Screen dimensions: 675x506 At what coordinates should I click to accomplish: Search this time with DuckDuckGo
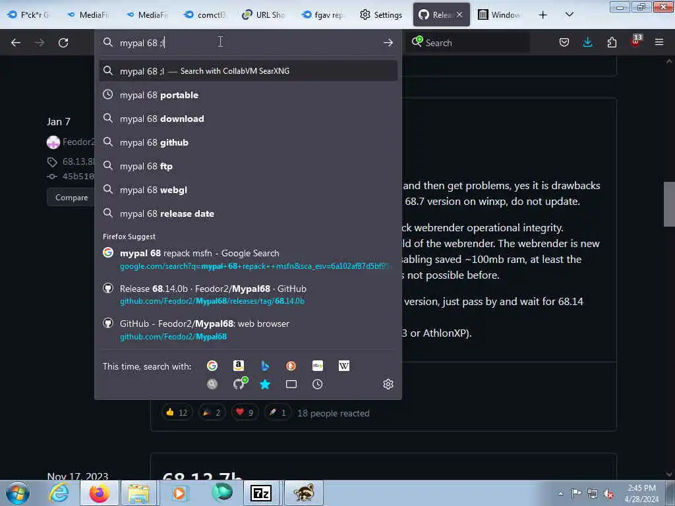click(291, 366)
